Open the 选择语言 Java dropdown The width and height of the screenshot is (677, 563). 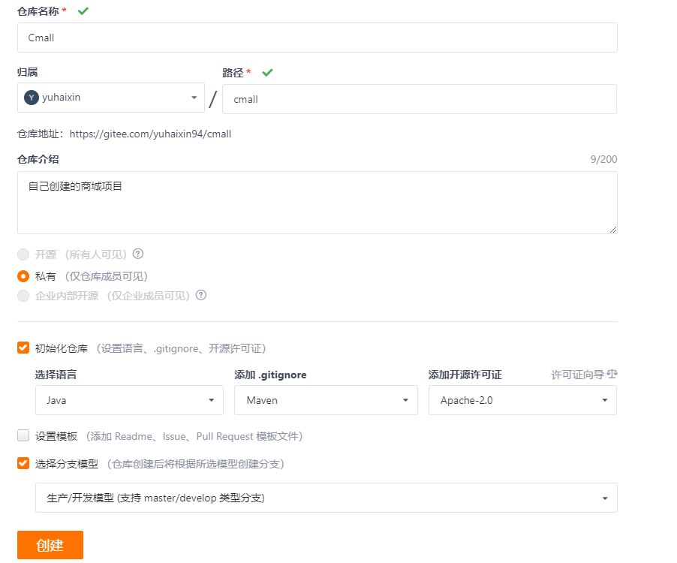(x=129, y=400)
